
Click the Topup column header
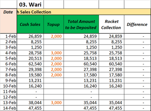pos(54,24)
